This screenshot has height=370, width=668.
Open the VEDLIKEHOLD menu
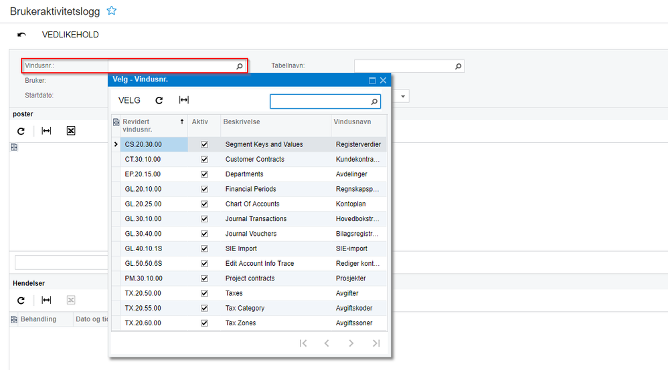tap(70, 35)
